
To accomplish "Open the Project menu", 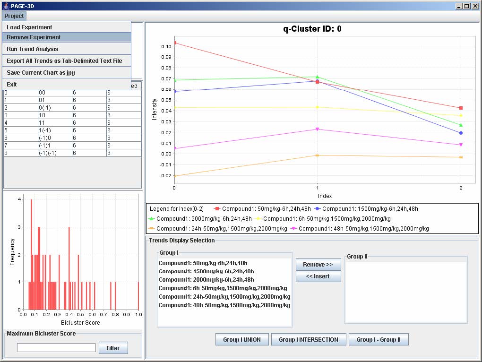I will (x=14, y=16).
